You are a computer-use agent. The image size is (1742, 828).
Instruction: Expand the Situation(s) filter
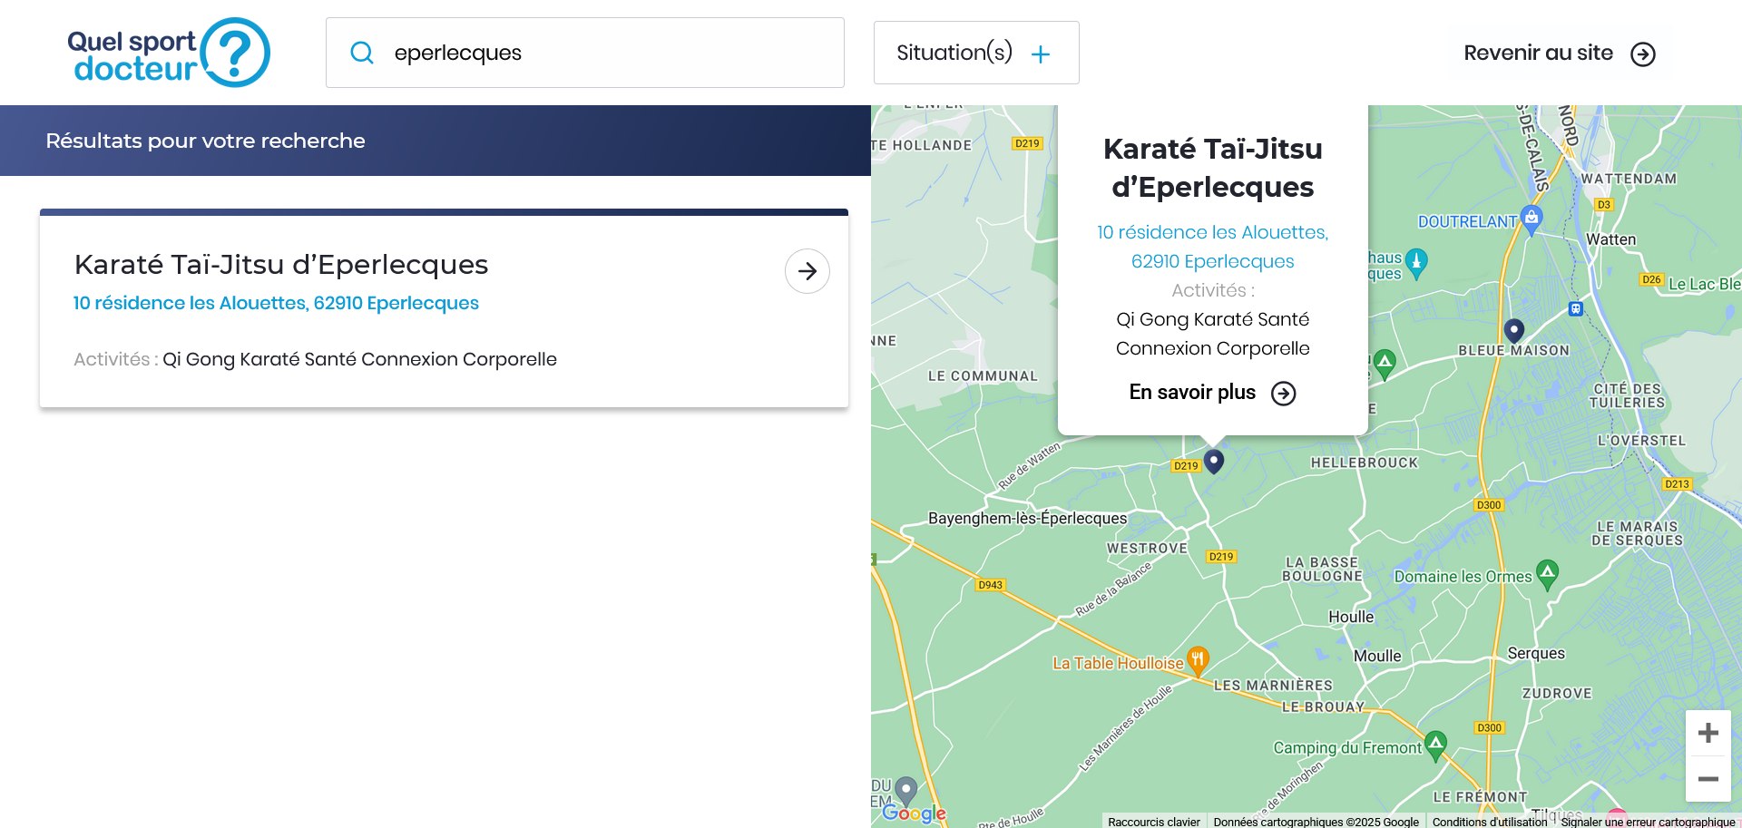click(x=976, y=53)
